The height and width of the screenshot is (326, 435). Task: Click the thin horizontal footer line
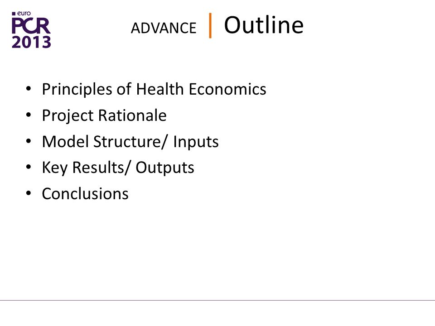pyautogui.click(x=217, y=300)
